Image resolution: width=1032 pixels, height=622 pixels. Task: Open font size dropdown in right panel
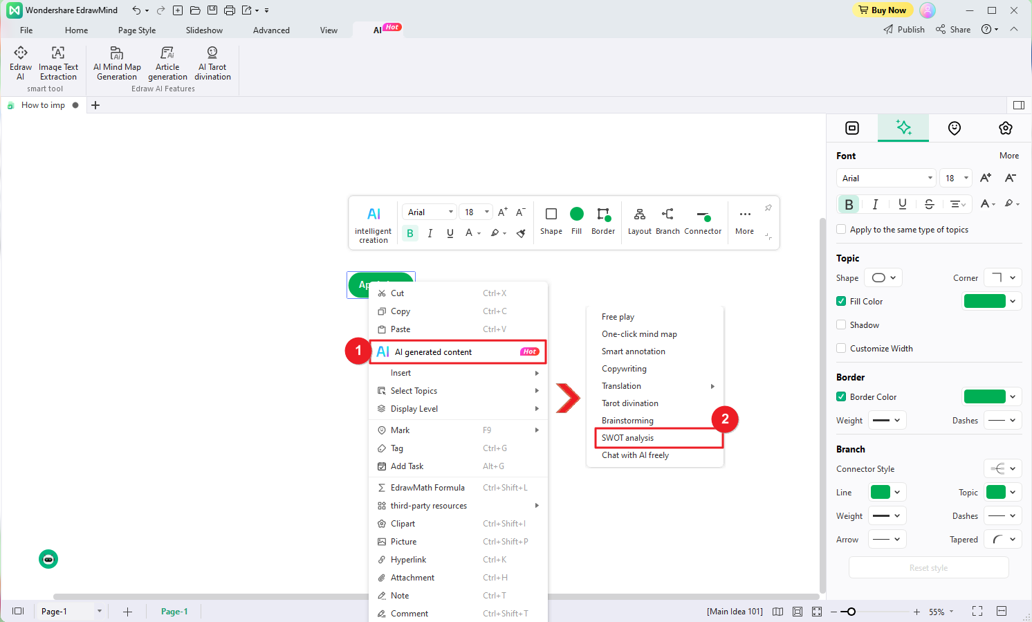[957, 178]
